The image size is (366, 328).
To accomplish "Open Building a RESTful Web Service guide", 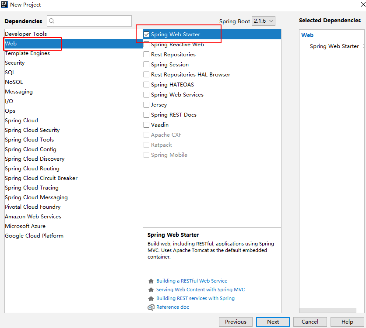I will 192,281.
